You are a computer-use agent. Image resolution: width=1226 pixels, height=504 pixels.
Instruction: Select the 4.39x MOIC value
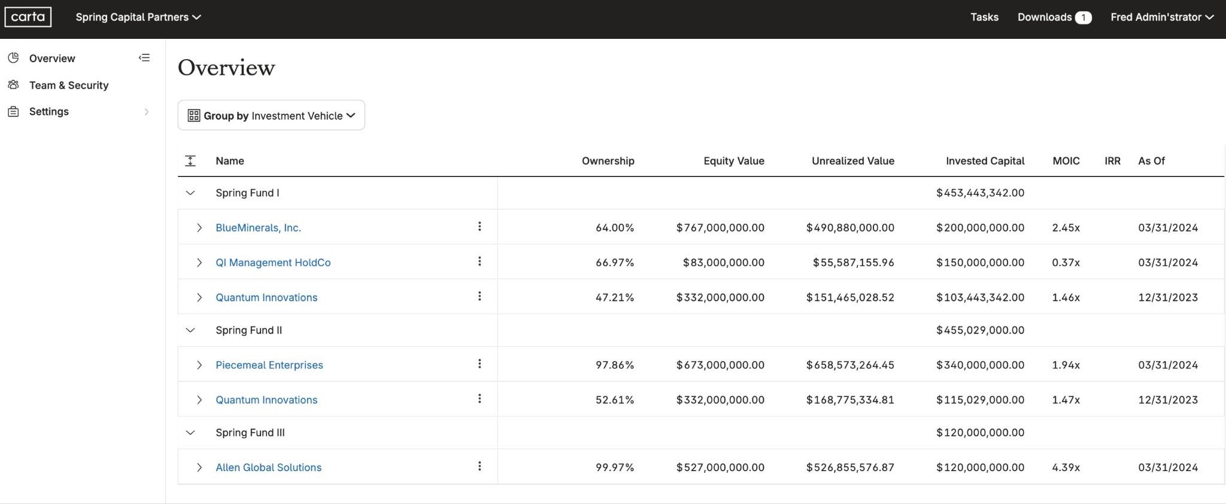click(1066, 468)
